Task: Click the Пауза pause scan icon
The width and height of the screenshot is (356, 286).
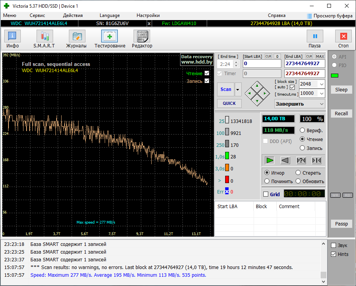Action: (x=314, y=37)
